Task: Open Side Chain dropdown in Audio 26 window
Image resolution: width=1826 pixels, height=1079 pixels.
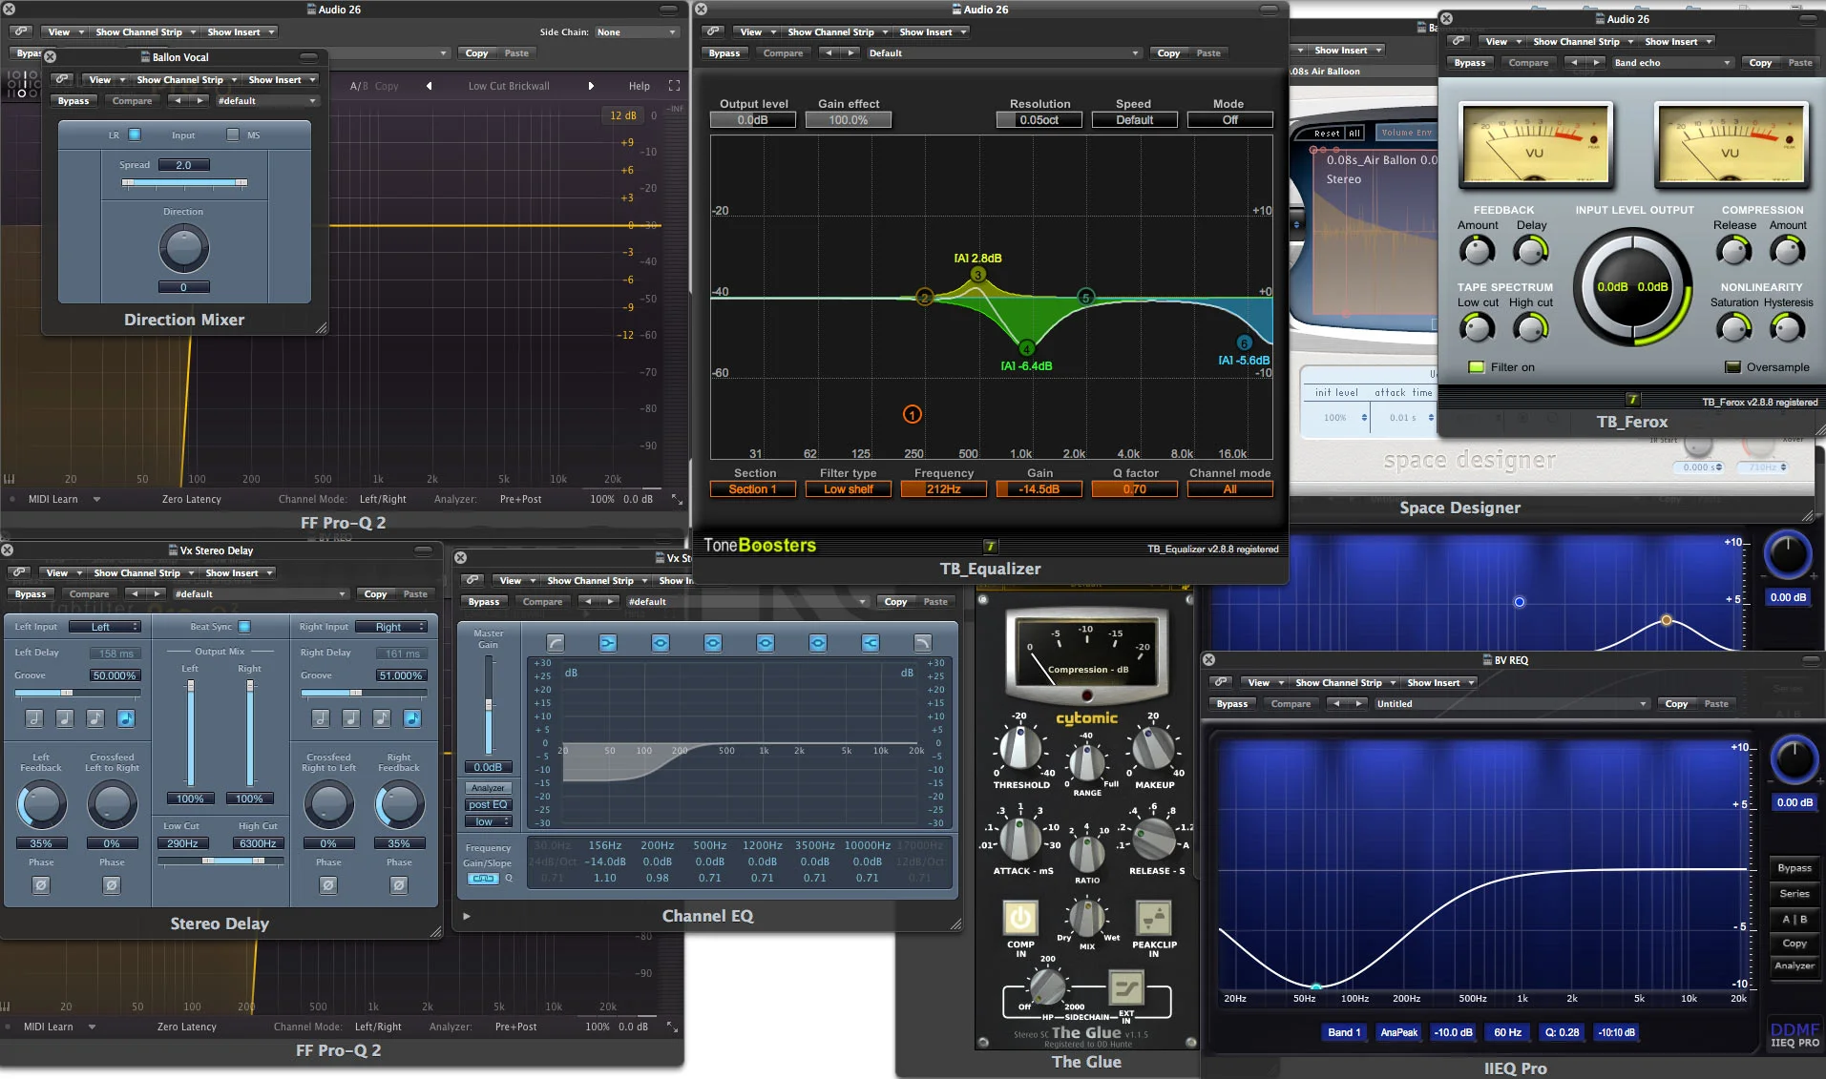Action: (637, 32)
